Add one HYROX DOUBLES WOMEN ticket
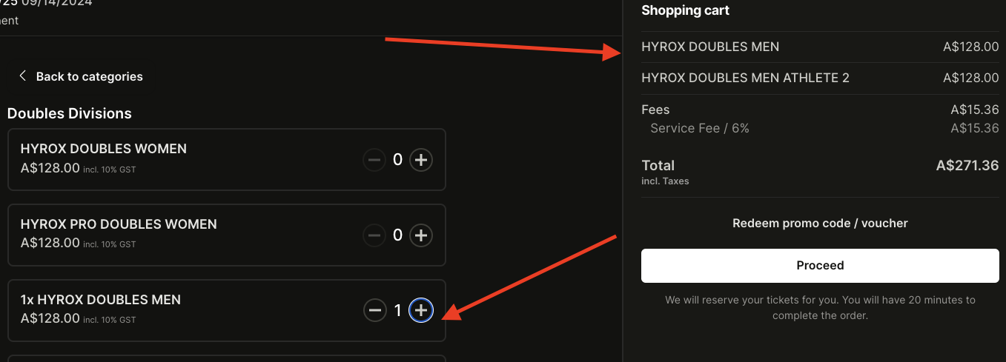Viewport: 1006px width, 362px height. (421, 159)
